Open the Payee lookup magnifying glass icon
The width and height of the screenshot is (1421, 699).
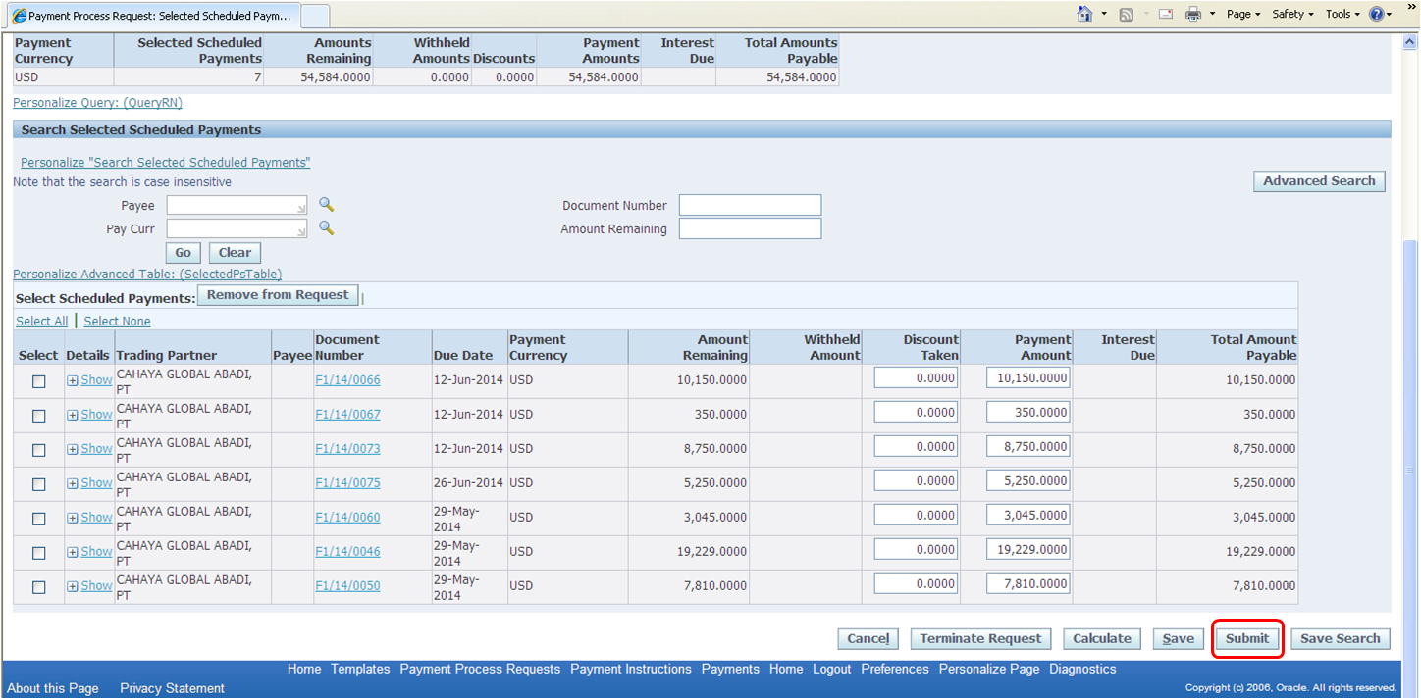click(x=326, y=205)
